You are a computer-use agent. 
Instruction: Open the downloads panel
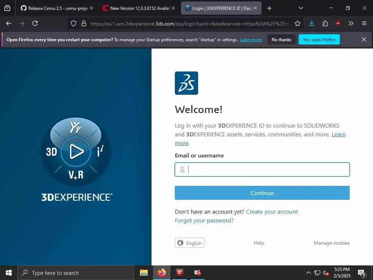point(312,23)
